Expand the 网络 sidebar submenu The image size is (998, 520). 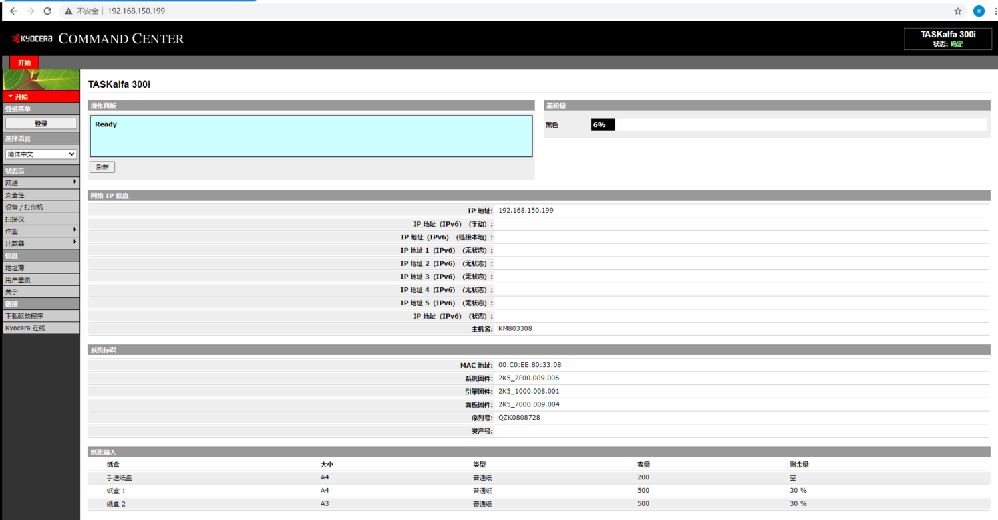pos(41,183)
